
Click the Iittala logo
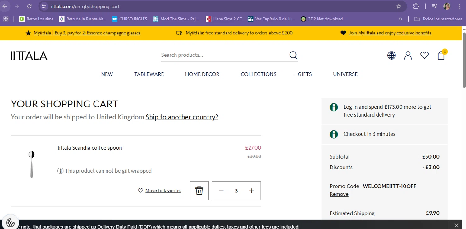[29, 56]
